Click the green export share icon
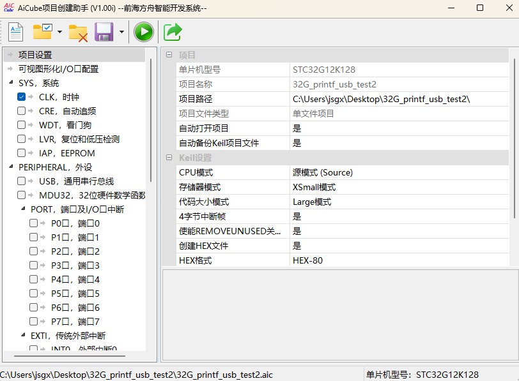The width and height of the screenshot is (519, 381). [x=173, y=32]
